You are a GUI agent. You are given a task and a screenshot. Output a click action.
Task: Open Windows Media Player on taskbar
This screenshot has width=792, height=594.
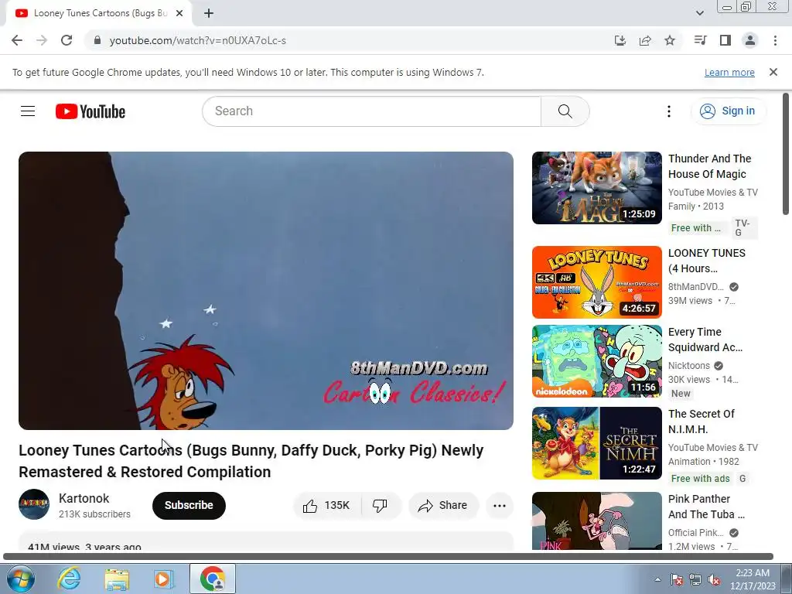pos(163,579)
